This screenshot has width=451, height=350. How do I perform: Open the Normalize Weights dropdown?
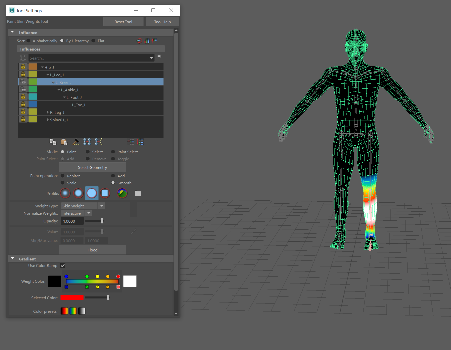pos(89,213)
